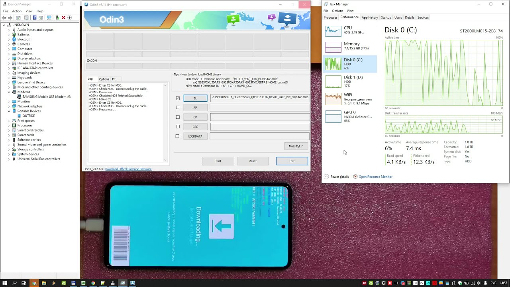
Task: Switch to the Pit tab in Odin3
Action: click(x=114, y=79)
